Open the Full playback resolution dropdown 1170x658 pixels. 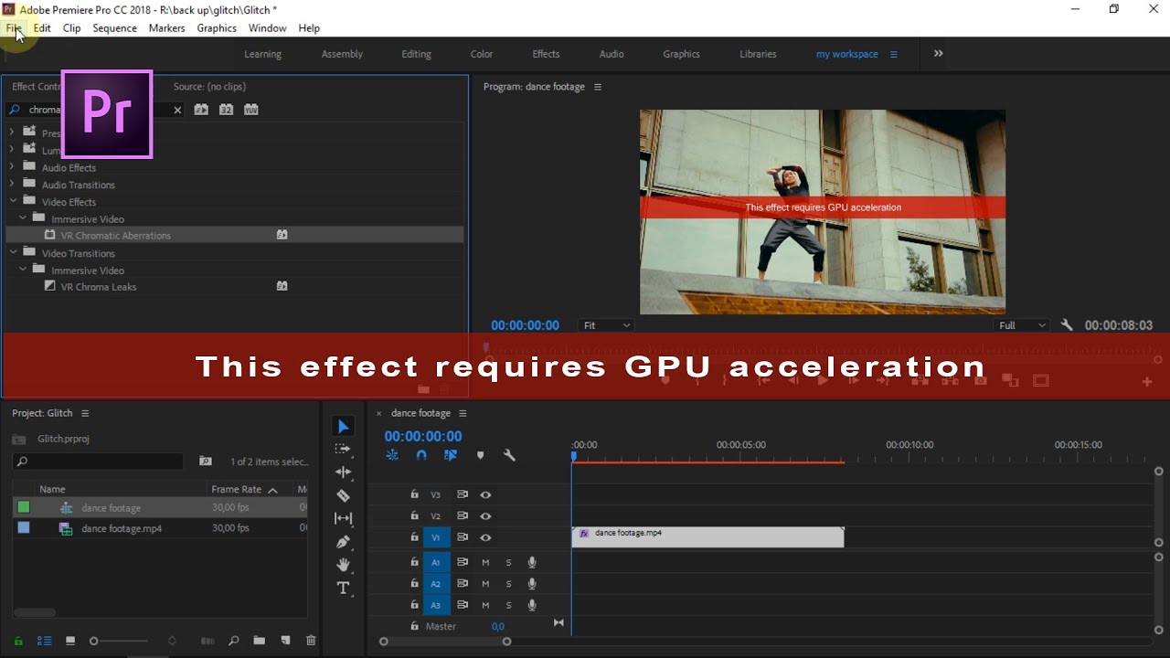point(1022,325)
